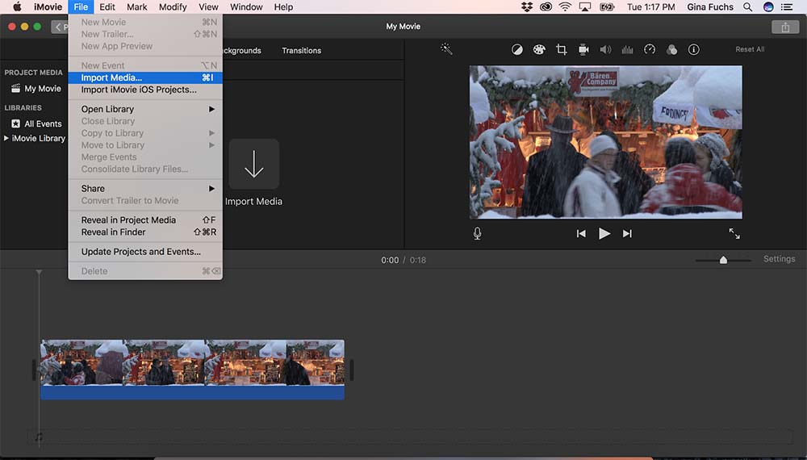Select My Movie in Project Media
Viewport: 807px width, 460px height.
click(36, 89)
